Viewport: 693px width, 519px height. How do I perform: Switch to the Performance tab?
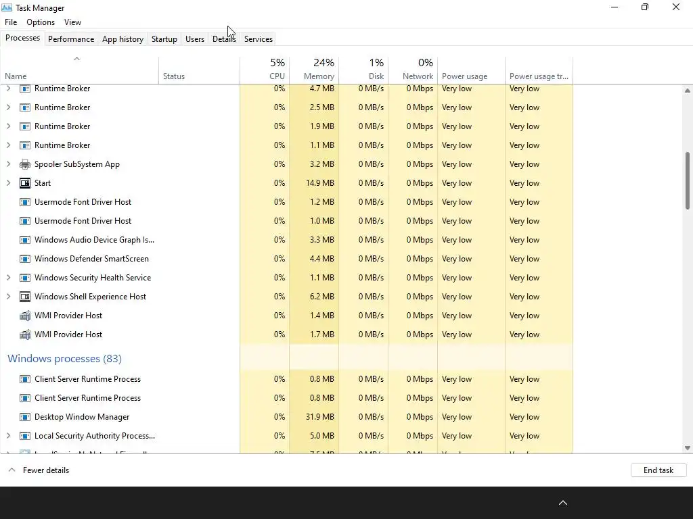tap(71, 39)
